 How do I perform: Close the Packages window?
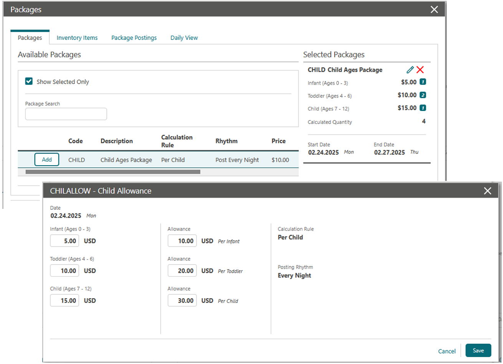434,10
